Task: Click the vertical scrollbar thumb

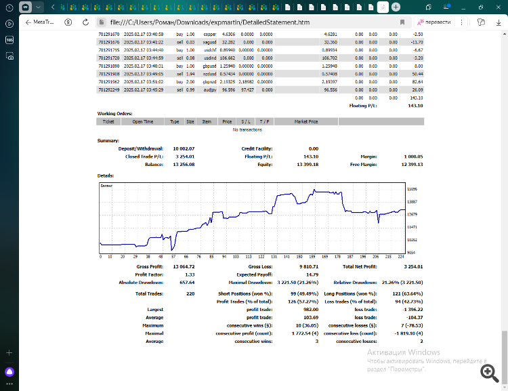Action: (505, 356)
